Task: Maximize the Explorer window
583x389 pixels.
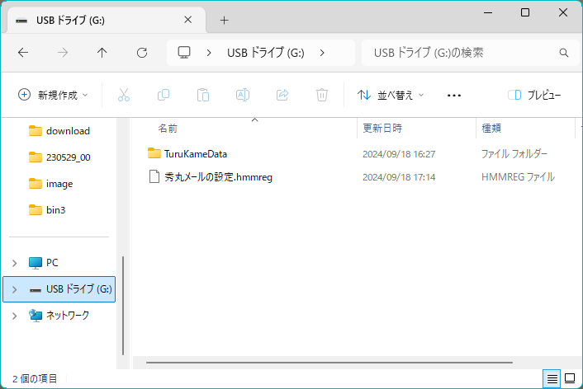Action: click(x=525, y=12)
